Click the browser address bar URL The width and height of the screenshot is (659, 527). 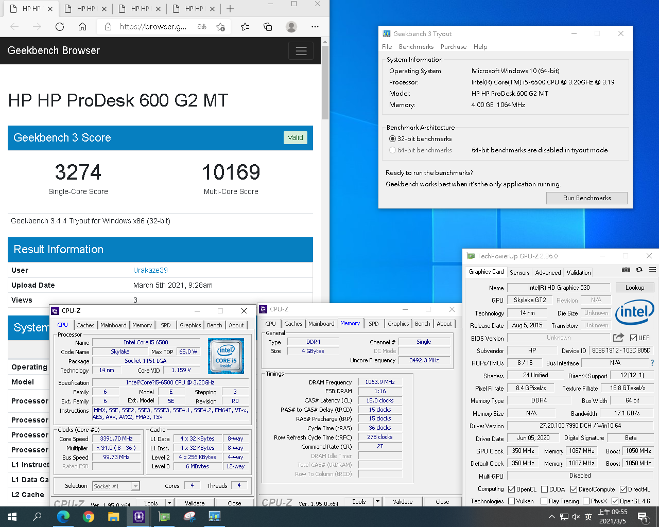(x=153, y=27)
